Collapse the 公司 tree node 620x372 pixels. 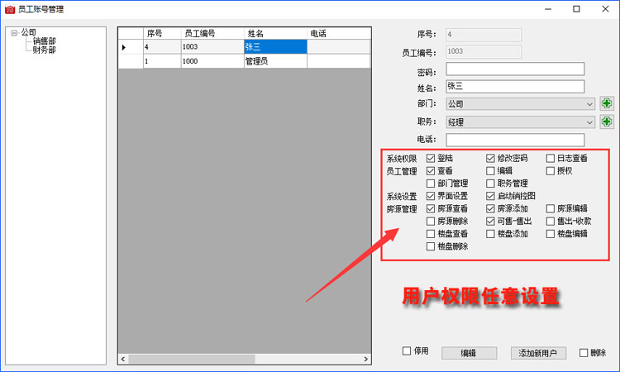(14, 33)
